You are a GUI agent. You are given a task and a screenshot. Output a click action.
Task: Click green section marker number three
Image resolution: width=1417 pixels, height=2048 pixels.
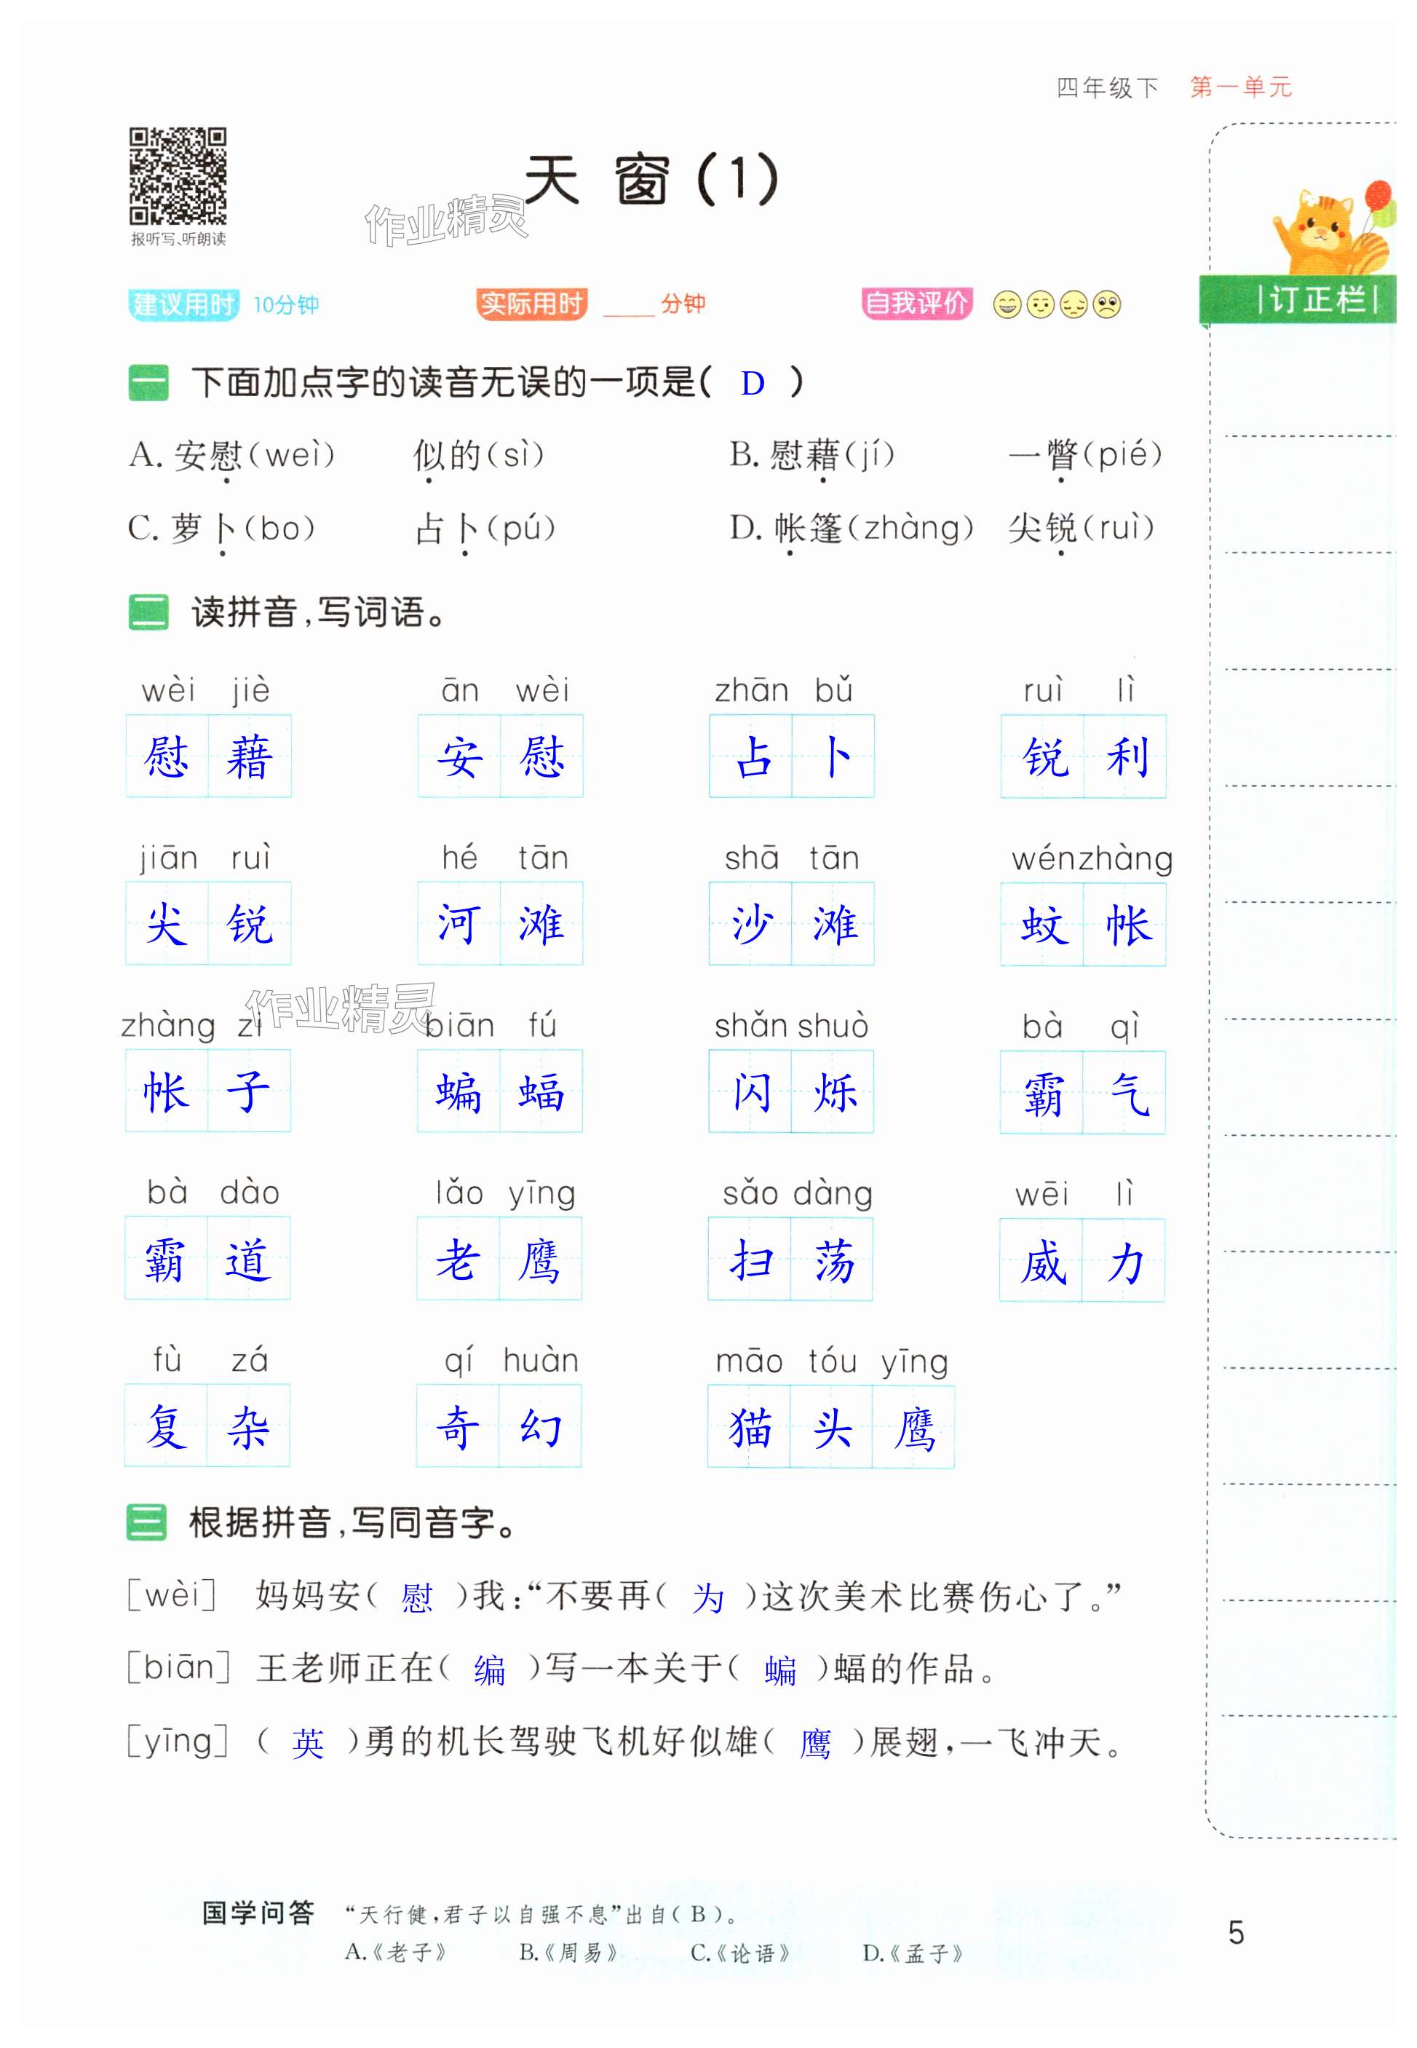(x=146, y=1522)
